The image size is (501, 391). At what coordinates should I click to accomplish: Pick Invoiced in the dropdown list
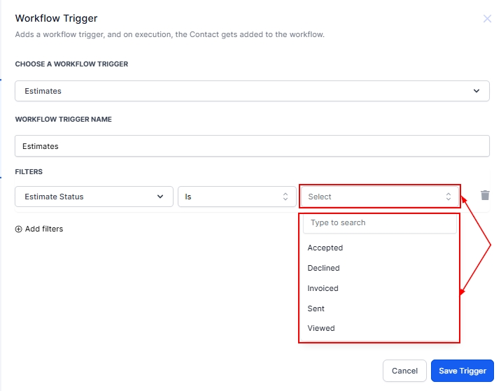(323, 288)
